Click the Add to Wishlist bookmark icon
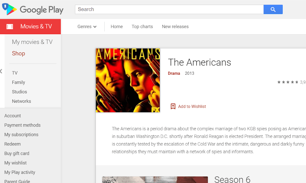This screenshot has width=306, height=183. click(x=173, y=106)
